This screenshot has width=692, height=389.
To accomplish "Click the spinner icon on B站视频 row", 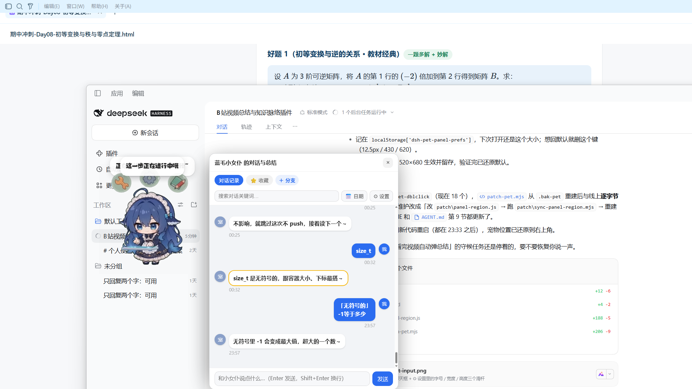I will click(98, 236).
